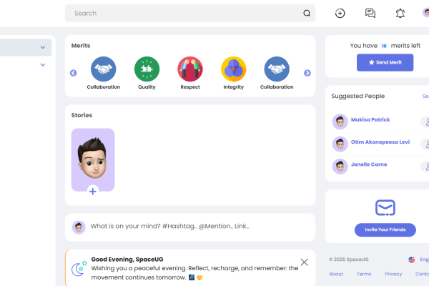
Task: Expand the second sidebar chevron
Action: click(43, 65)
